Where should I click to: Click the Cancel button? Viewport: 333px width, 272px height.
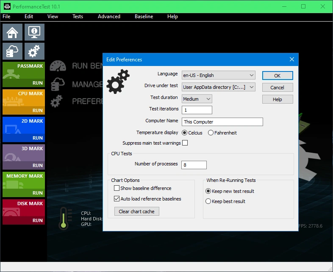[277, 87]
